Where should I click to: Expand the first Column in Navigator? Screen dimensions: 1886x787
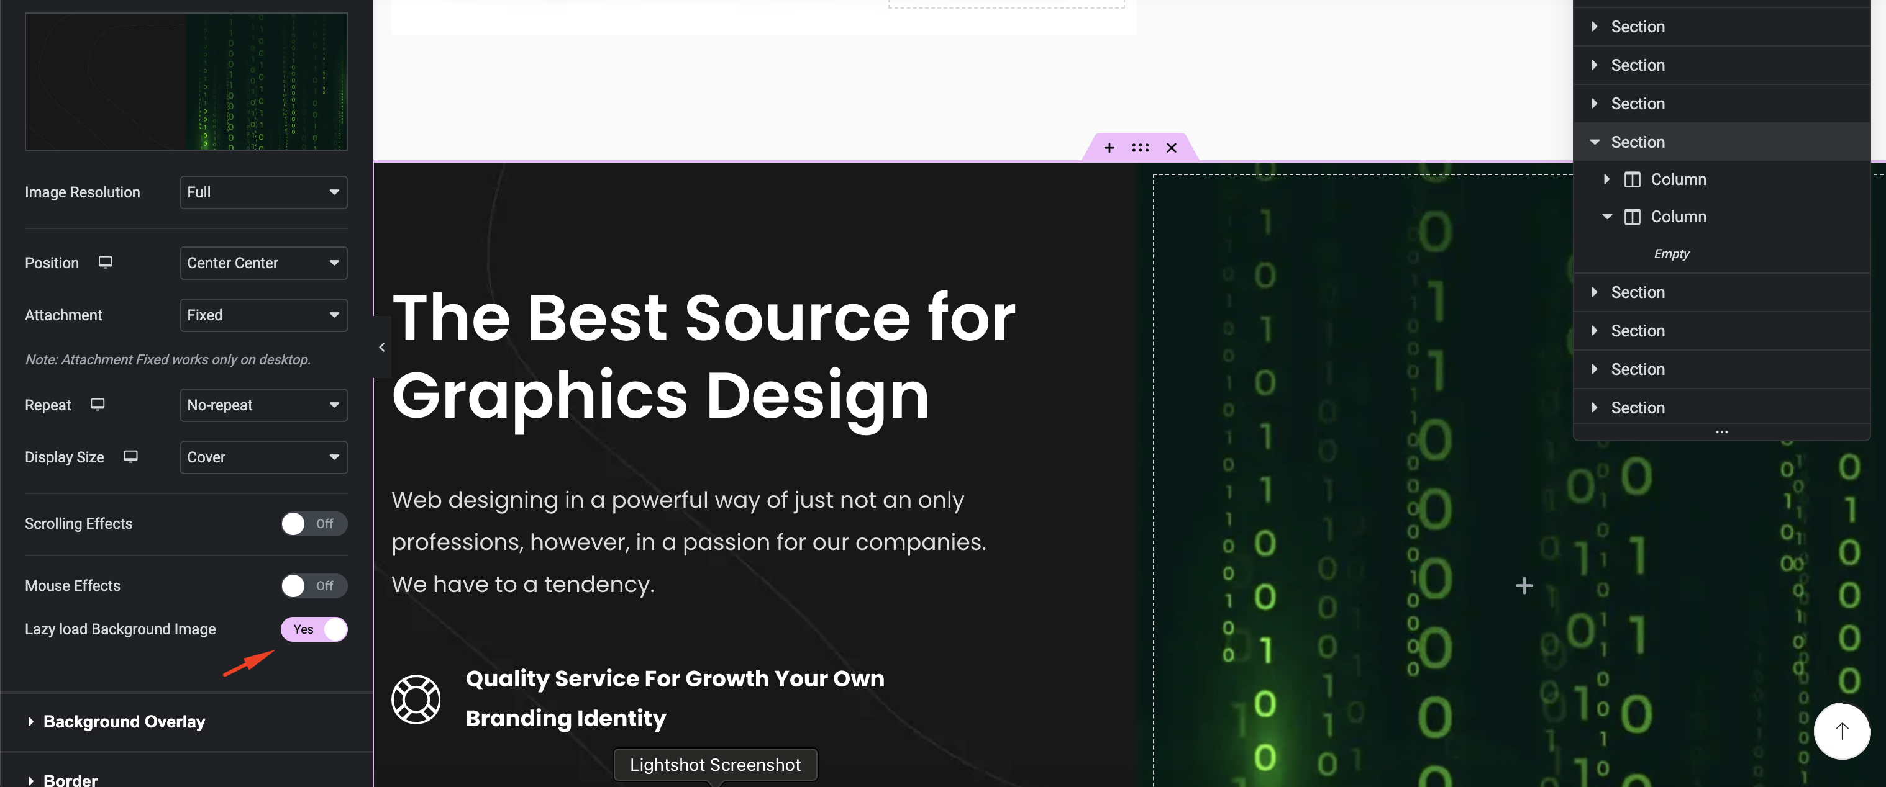[1606, 179]
